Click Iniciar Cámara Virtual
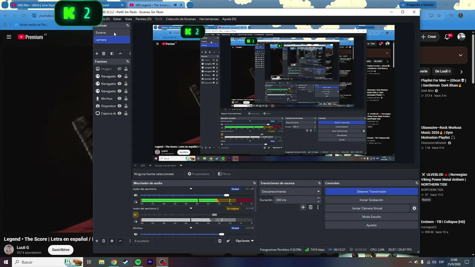 (x=367, y=208)
